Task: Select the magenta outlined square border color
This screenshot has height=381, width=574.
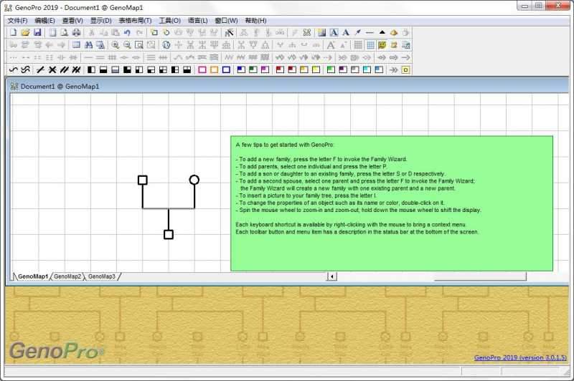Action: 202,70
